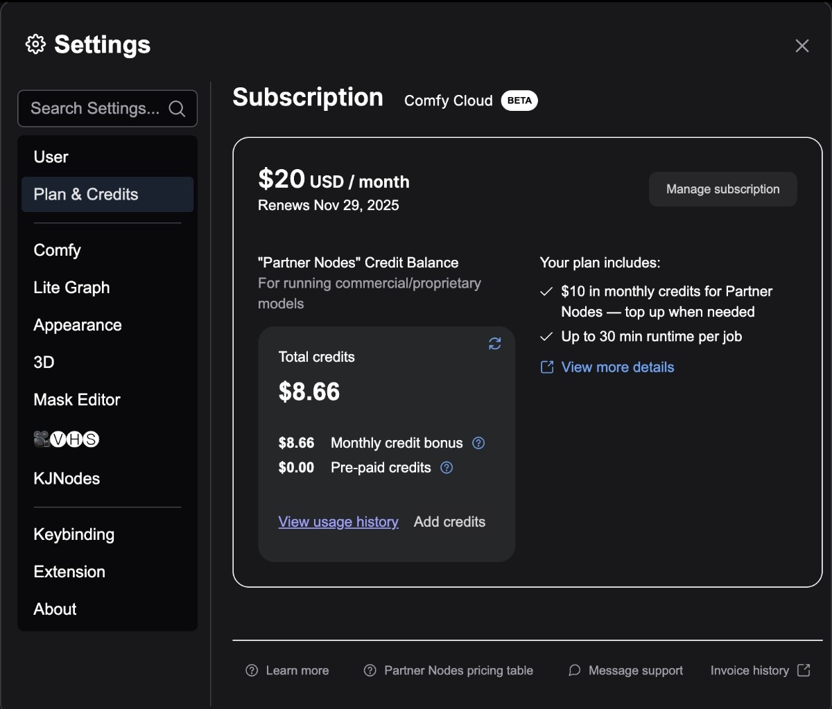
Task: Open the Appearance settings section
Action: coord(77,324)
